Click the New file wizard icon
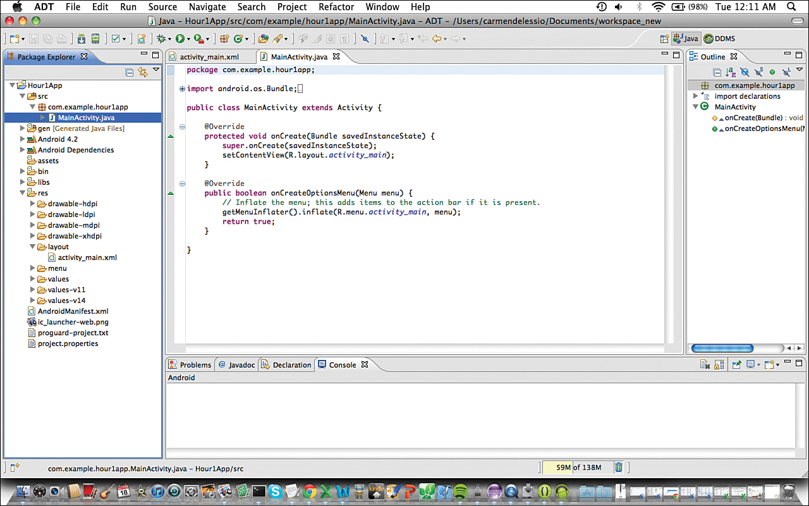Image resolution: width=809 pixels, height=506 pixels. click(x=14, y=39)
